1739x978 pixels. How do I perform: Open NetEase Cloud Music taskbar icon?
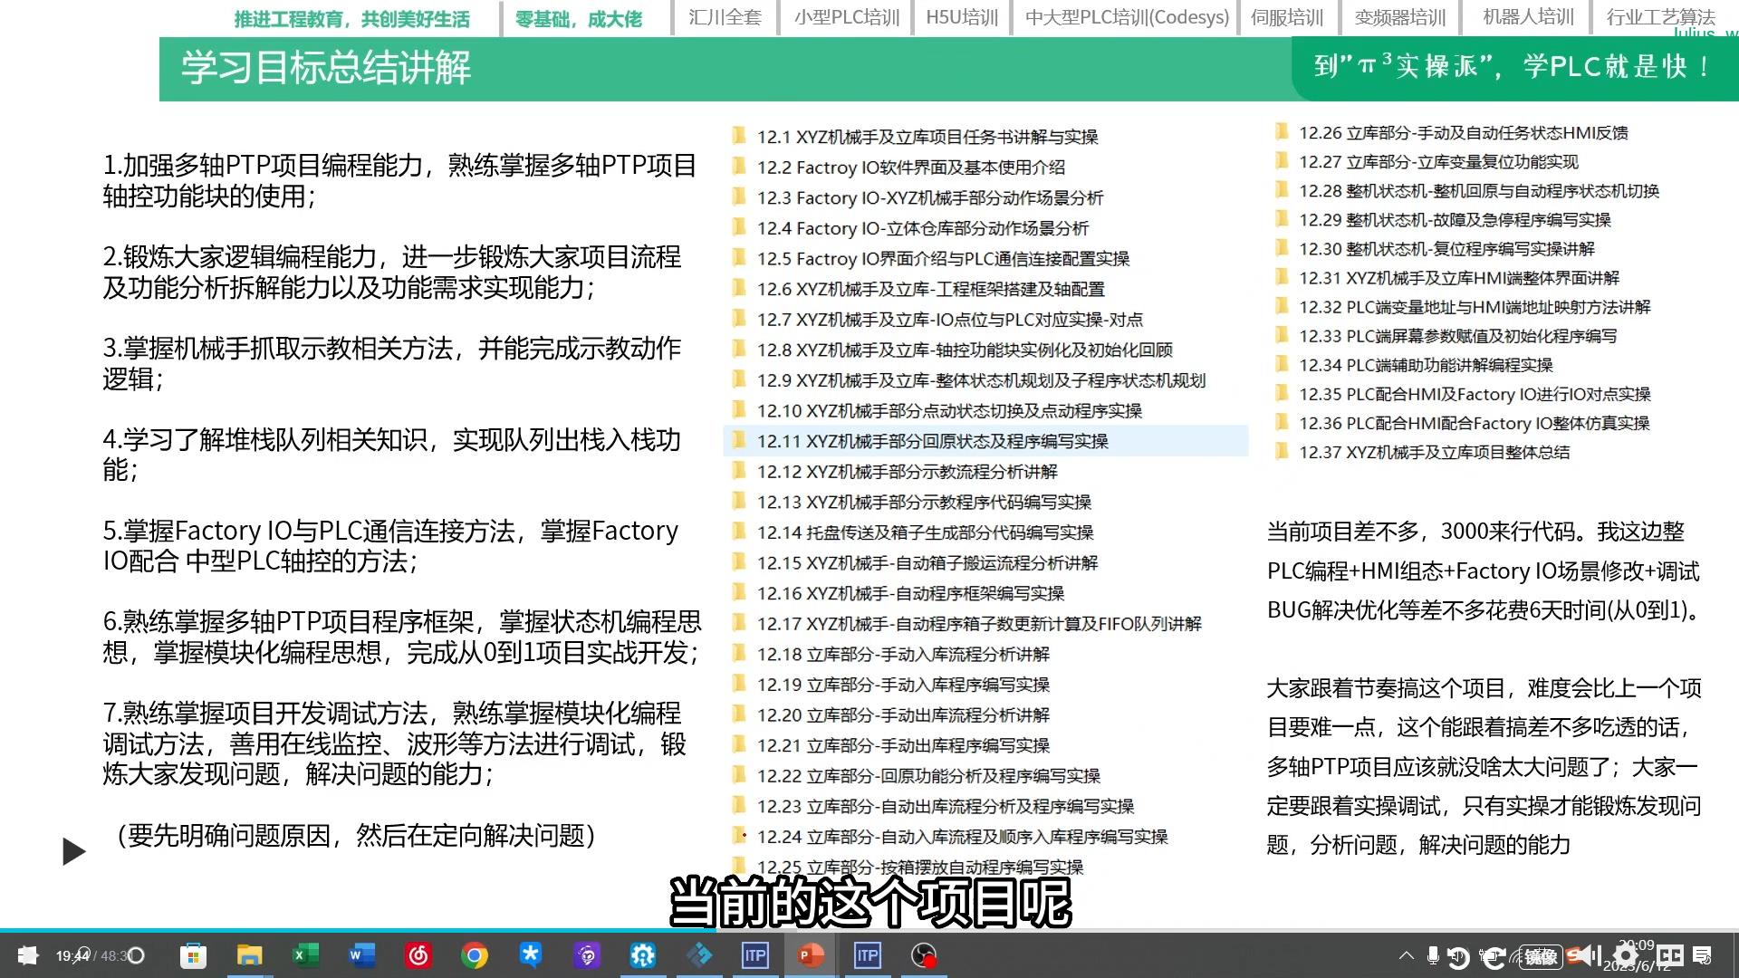pyautogui.click(x=418, y=955)
